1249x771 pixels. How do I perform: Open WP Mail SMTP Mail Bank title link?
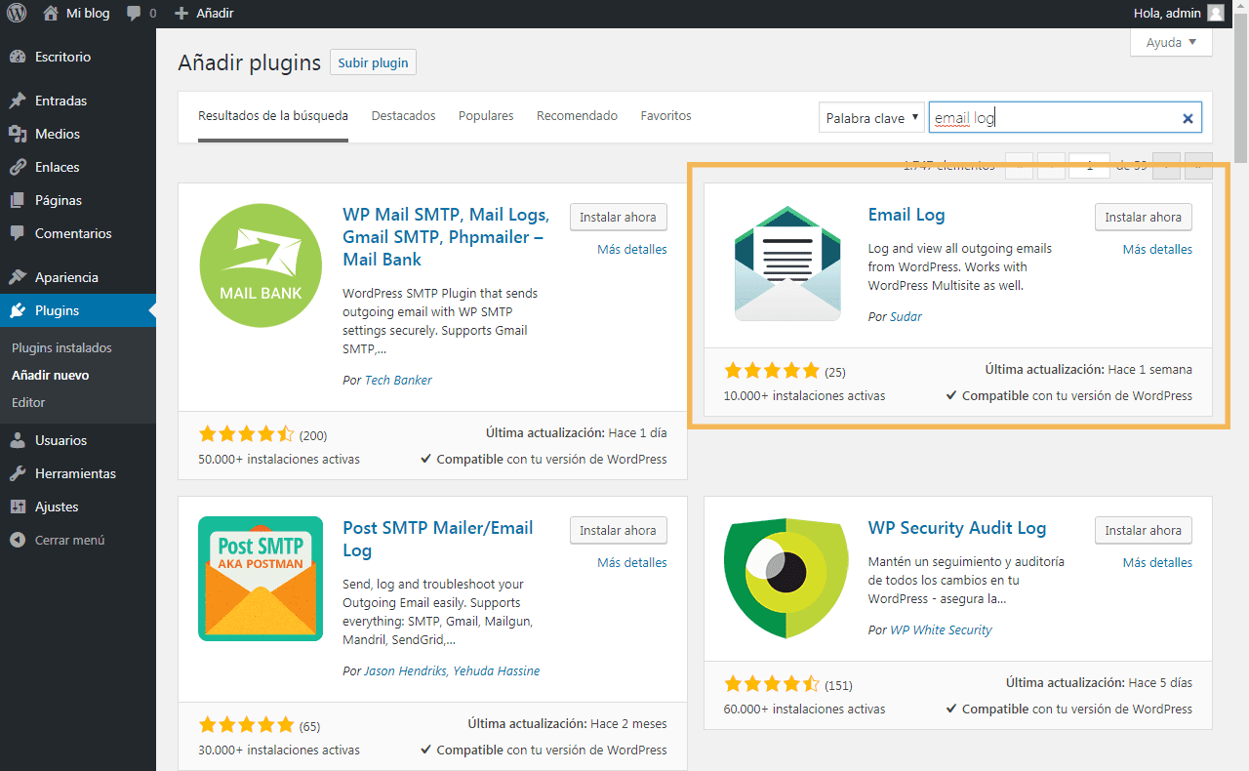pos(446,237)
